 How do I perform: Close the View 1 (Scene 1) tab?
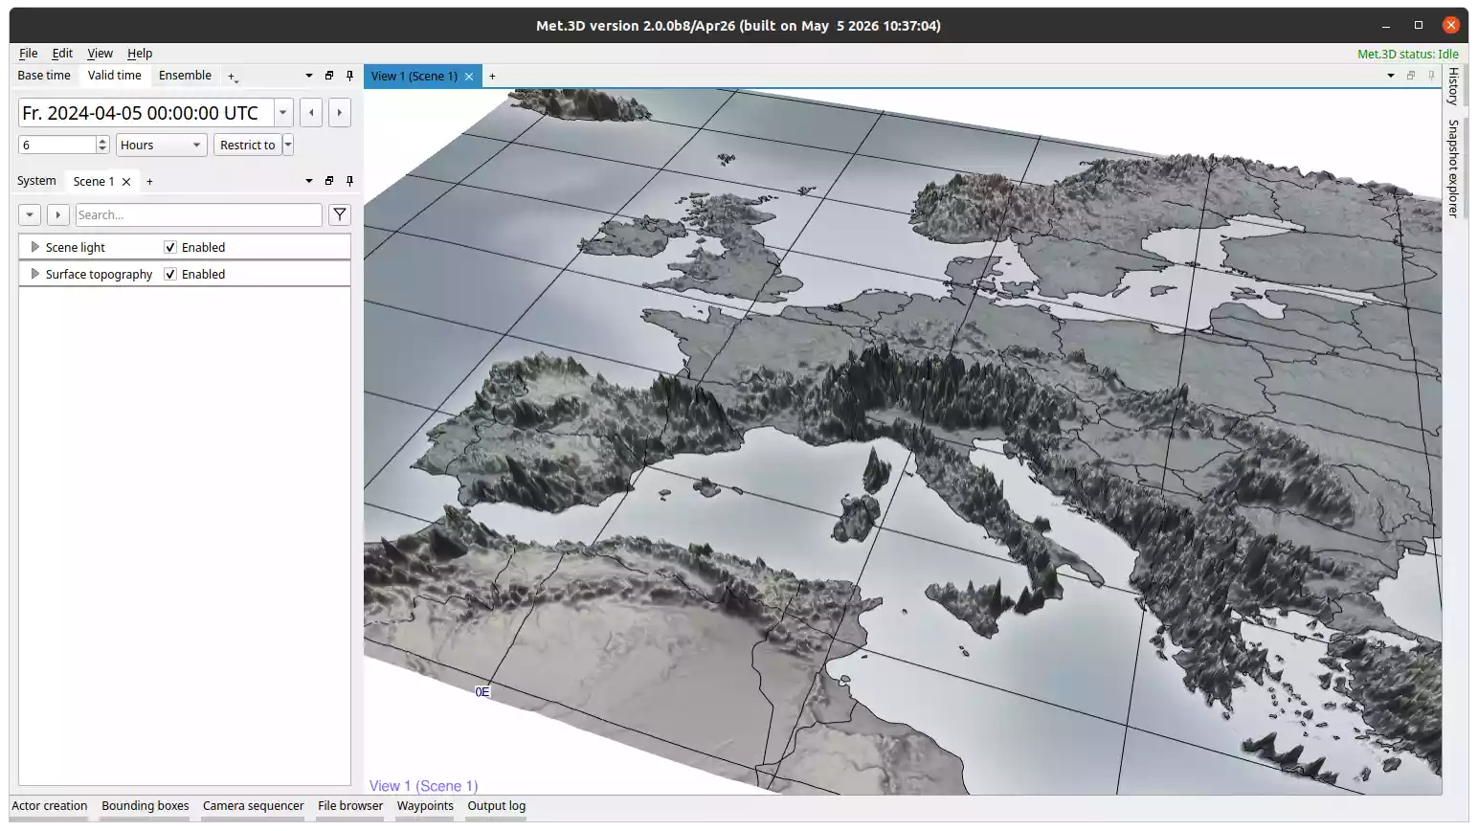pos(469,77)
